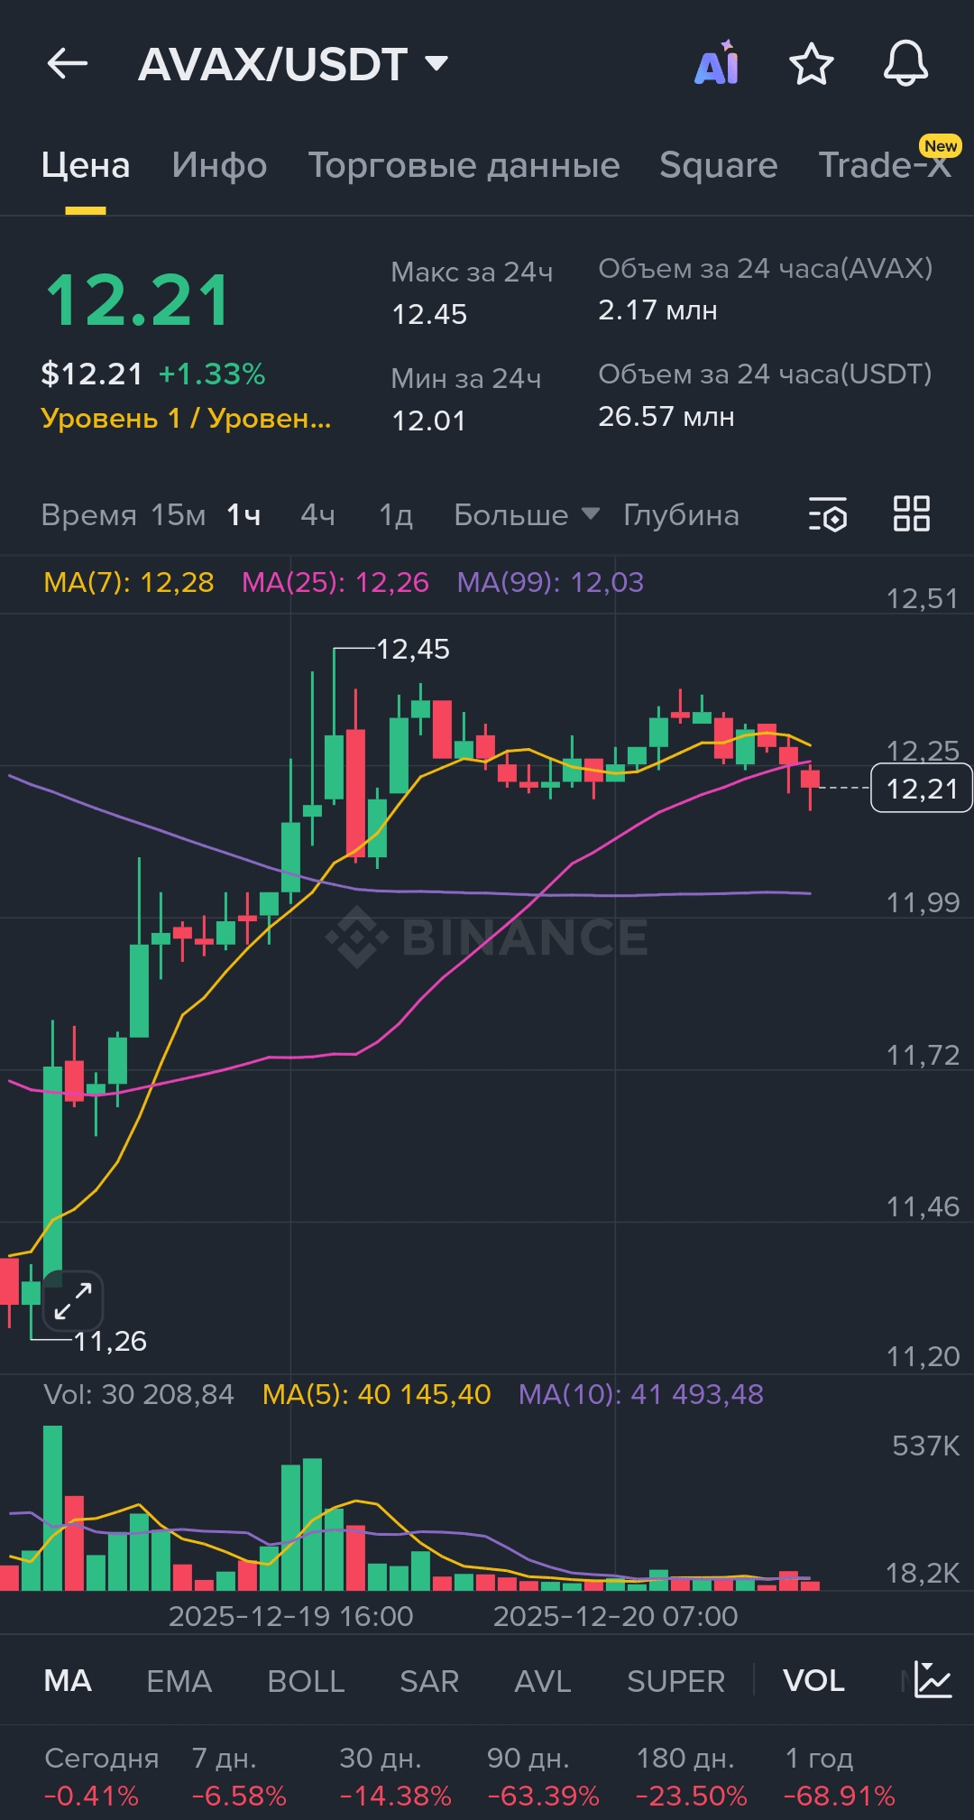Tap the Сегодня -0.41% stat
Screen dimensions: 974x1820
click(101, 1777)
